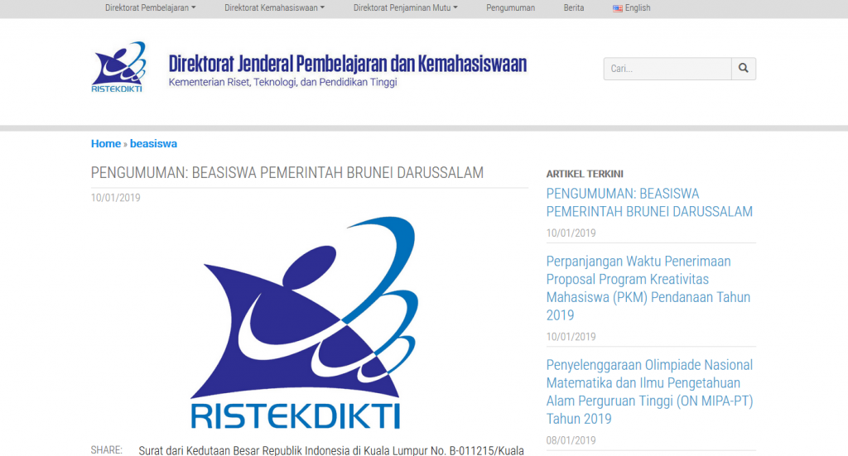Screen dimensions: 848x456
Task: Click the flag icon beside English
Action: [618, 8]
